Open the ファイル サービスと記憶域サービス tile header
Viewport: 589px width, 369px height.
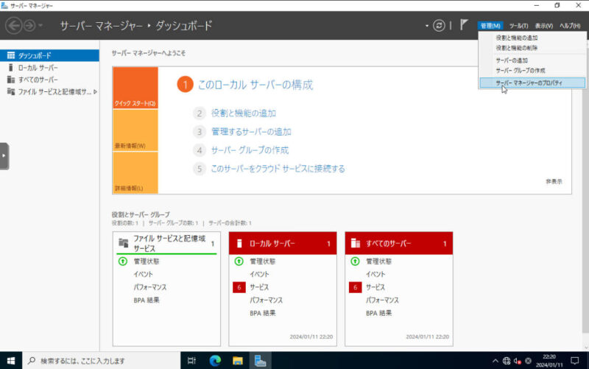pos(166,244)
